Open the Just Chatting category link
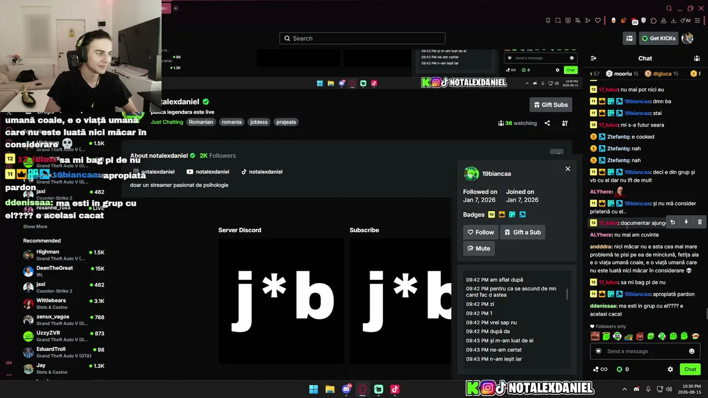The image size is (708, 398). click(x=167, y=122)
